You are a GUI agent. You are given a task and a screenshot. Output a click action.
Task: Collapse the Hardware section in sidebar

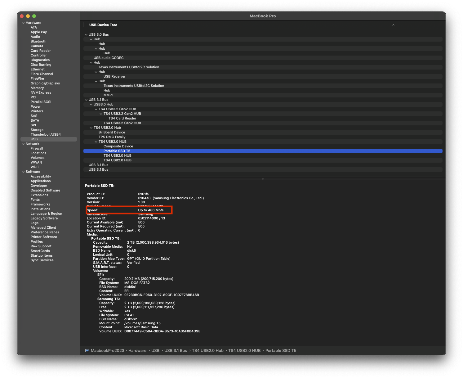(23, 23)
